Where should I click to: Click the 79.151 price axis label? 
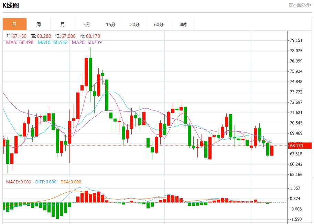point(296,40)
